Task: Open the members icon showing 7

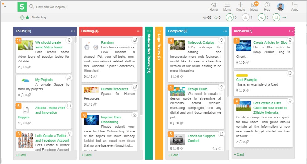Action: 246,17
